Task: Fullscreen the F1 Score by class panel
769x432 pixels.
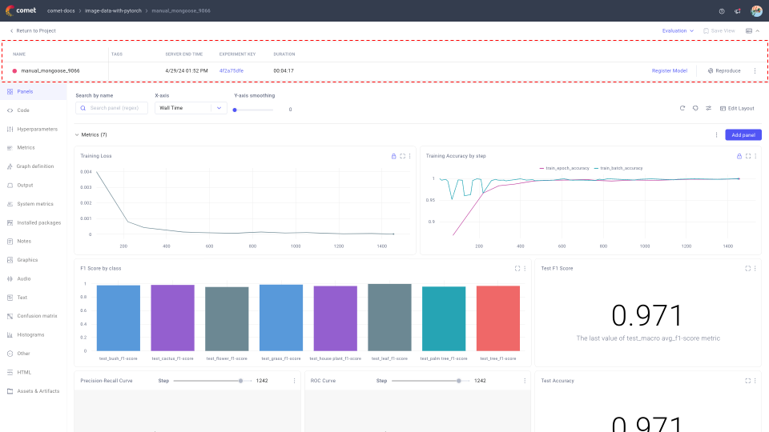Action: (517, 268)
